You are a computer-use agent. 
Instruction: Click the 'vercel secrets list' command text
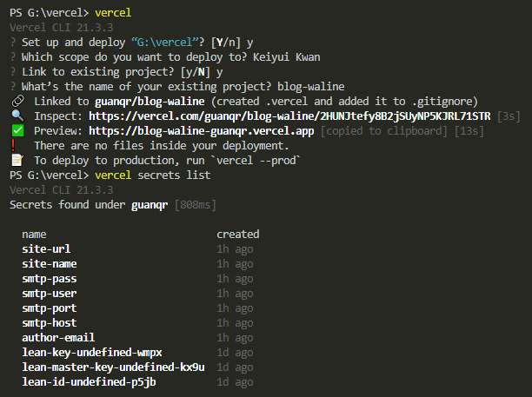click(x=153, y=175)
